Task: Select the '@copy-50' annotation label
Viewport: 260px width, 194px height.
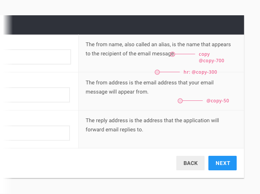Action: point(218,101)
